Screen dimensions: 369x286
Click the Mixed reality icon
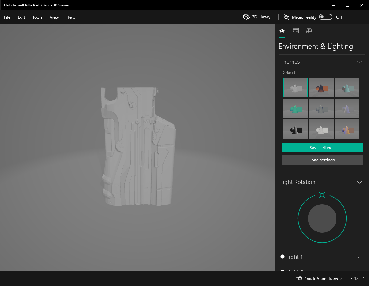286,17
